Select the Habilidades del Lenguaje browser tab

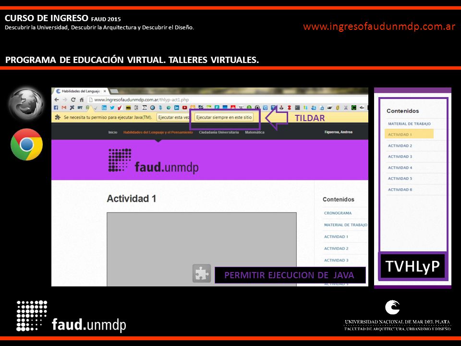pyautogui.click(x=81, y=91)
